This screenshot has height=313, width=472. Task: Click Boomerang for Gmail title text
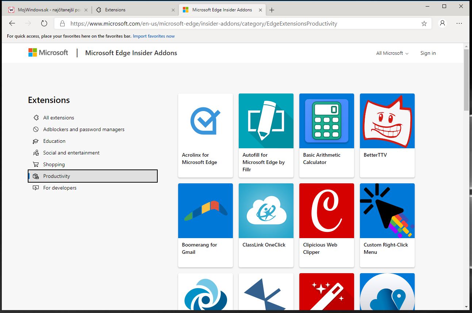point(200,248)
